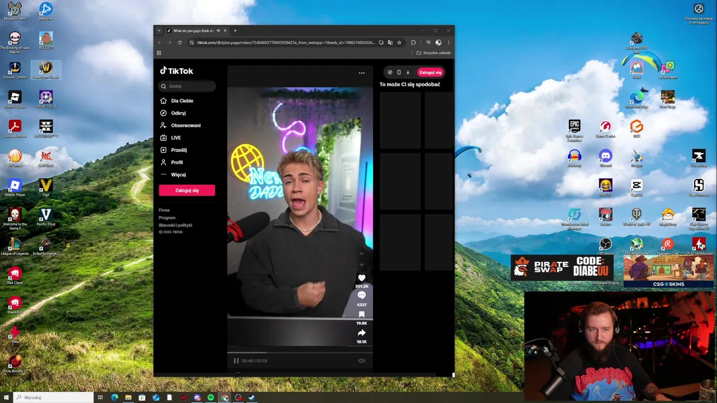Click the TikTok coins icon in the header
717x403 pixels.
point(390,72)
